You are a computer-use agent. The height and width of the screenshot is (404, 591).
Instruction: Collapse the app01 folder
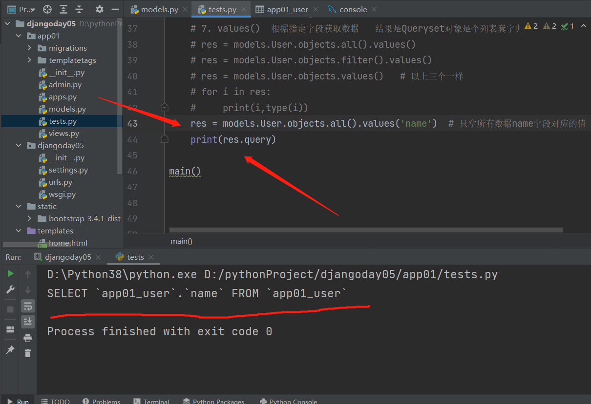click(x=19, y=36)
